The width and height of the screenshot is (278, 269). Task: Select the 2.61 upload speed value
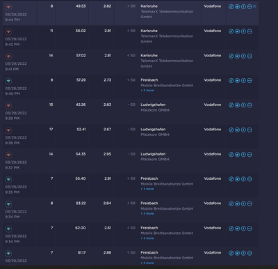pyautogui.click(x=108, y=228)
